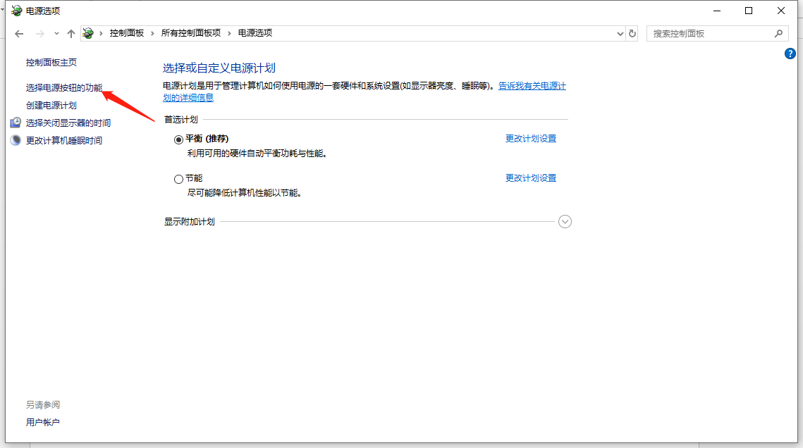
Task: Select the 节能 power plan radio button
Action: (x=178, y=179)
